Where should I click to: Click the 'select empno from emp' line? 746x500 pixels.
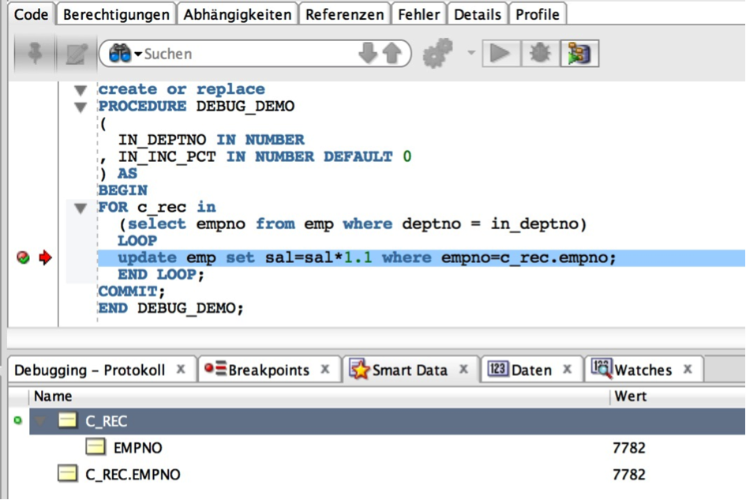click(353, 224)
